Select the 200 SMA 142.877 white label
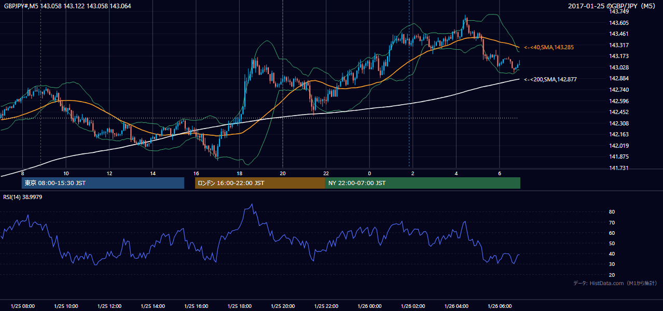Screen dimensions: 663x311 550,79
